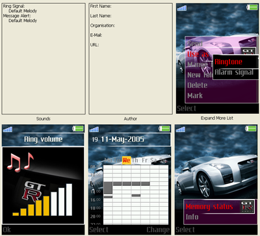Select the Info option
Image resolution: width=260 pixels, height=236 pixels.
192,217
